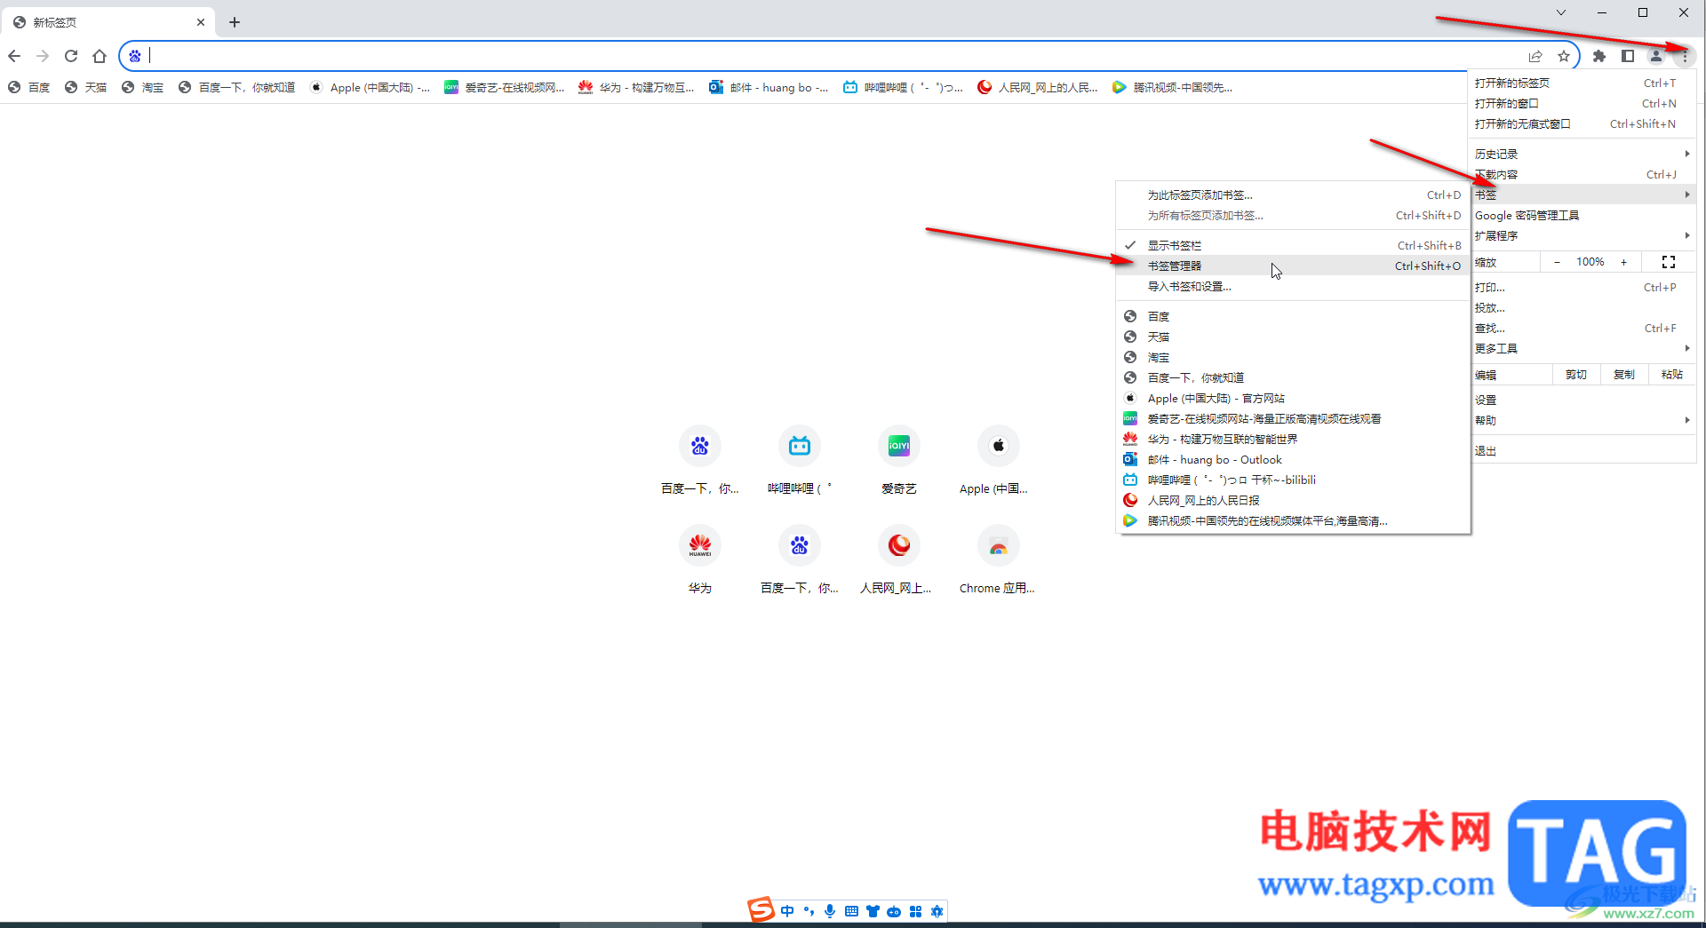Open Apple 官方网站 in bookmark submenu
This screenshot has height=928, width=1706.
tap(1293, 398)
